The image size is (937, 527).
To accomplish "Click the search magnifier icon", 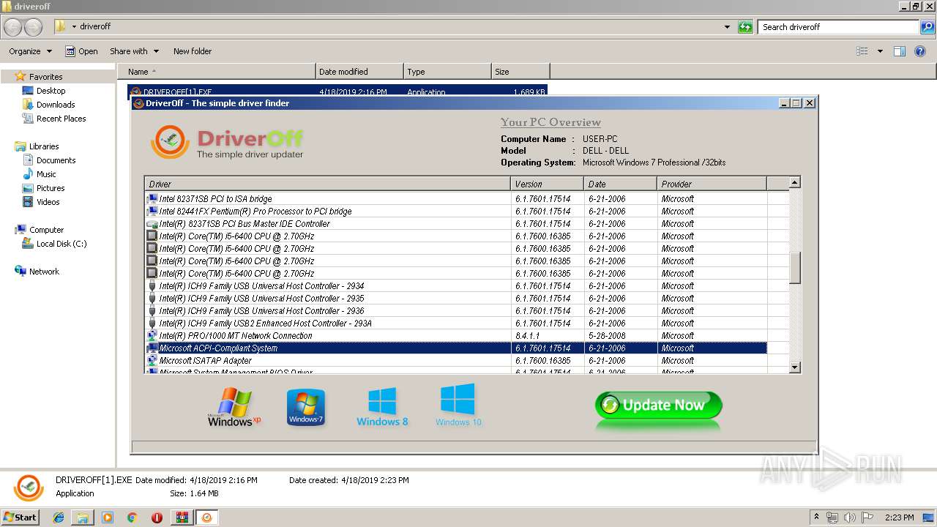I will click(927, 27).
